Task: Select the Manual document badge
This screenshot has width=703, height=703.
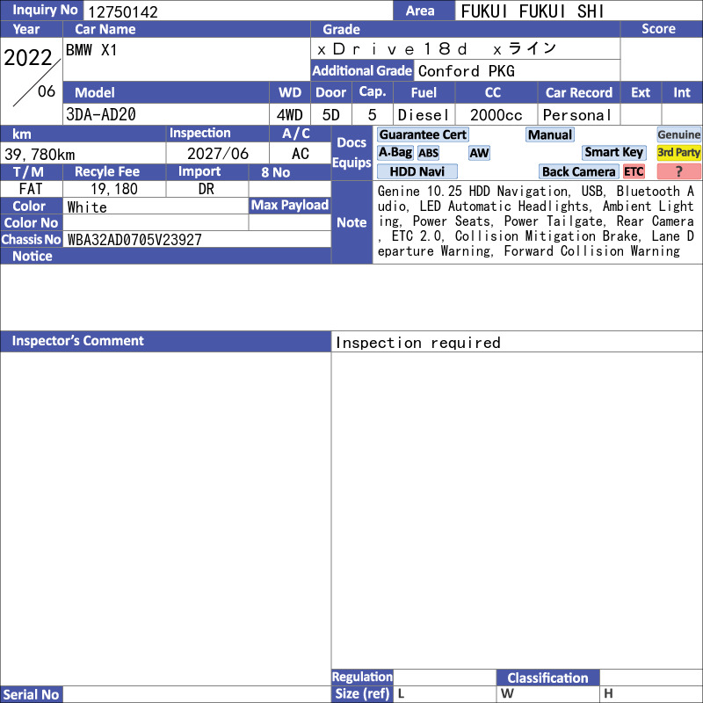Action: 550,134
